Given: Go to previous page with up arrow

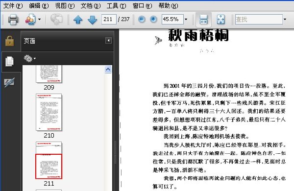Looking at the screenshot, I should [x=78, y=20].
